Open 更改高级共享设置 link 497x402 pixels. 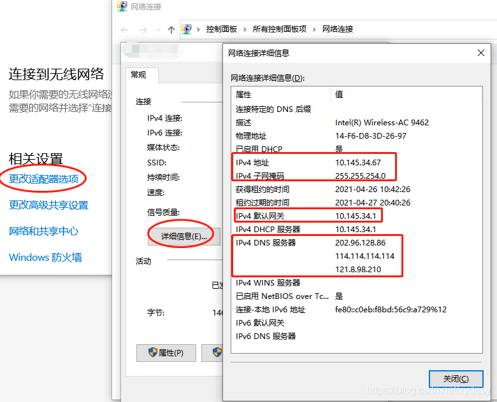(48, 205)
